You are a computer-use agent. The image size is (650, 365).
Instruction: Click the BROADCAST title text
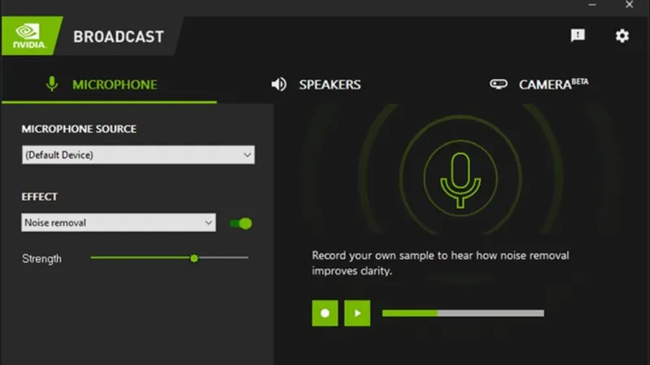coord(119,36)
